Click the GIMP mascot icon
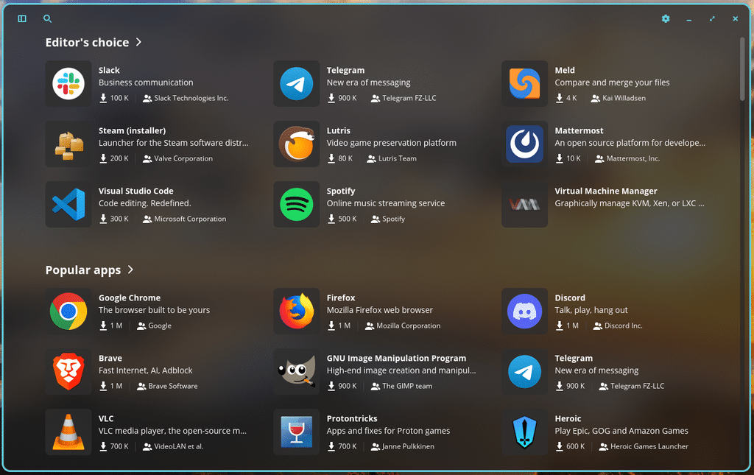This screenshot has height=475, width=754. tap(297, 372)
